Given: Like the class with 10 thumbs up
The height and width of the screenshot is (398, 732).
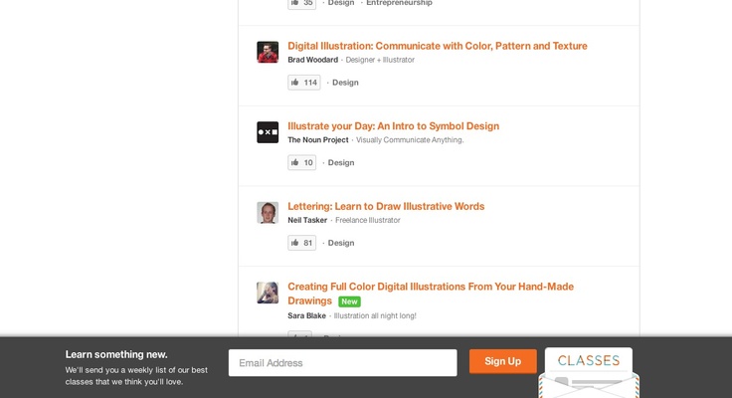Looking at the screenshot, I should [301, 162].
